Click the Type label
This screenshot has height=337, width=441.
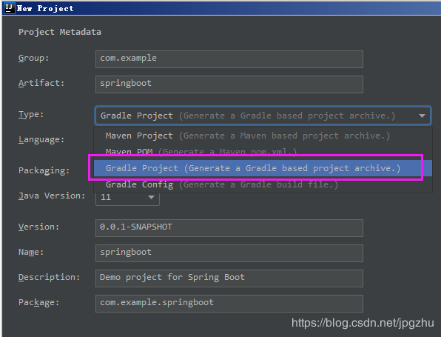pyautogui.click(x=31, y=114)
